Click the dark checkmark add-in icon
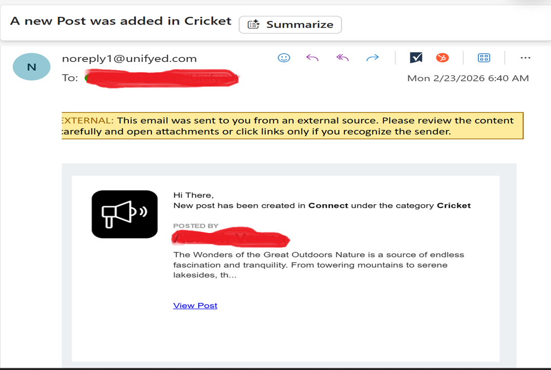The width and height of the screenshot is (551, 370). [x=416, y=58]
